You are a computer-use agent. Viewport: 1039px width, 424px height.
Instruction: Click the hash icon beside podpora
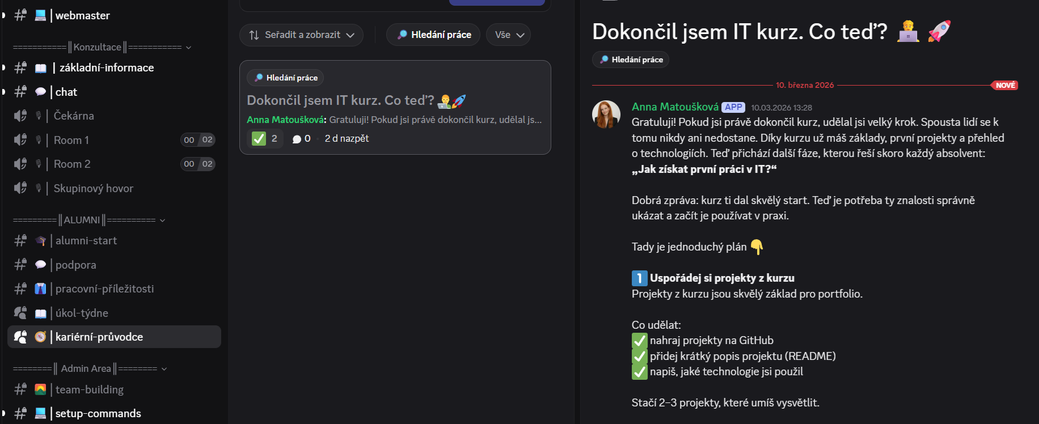tap(20, 265)
